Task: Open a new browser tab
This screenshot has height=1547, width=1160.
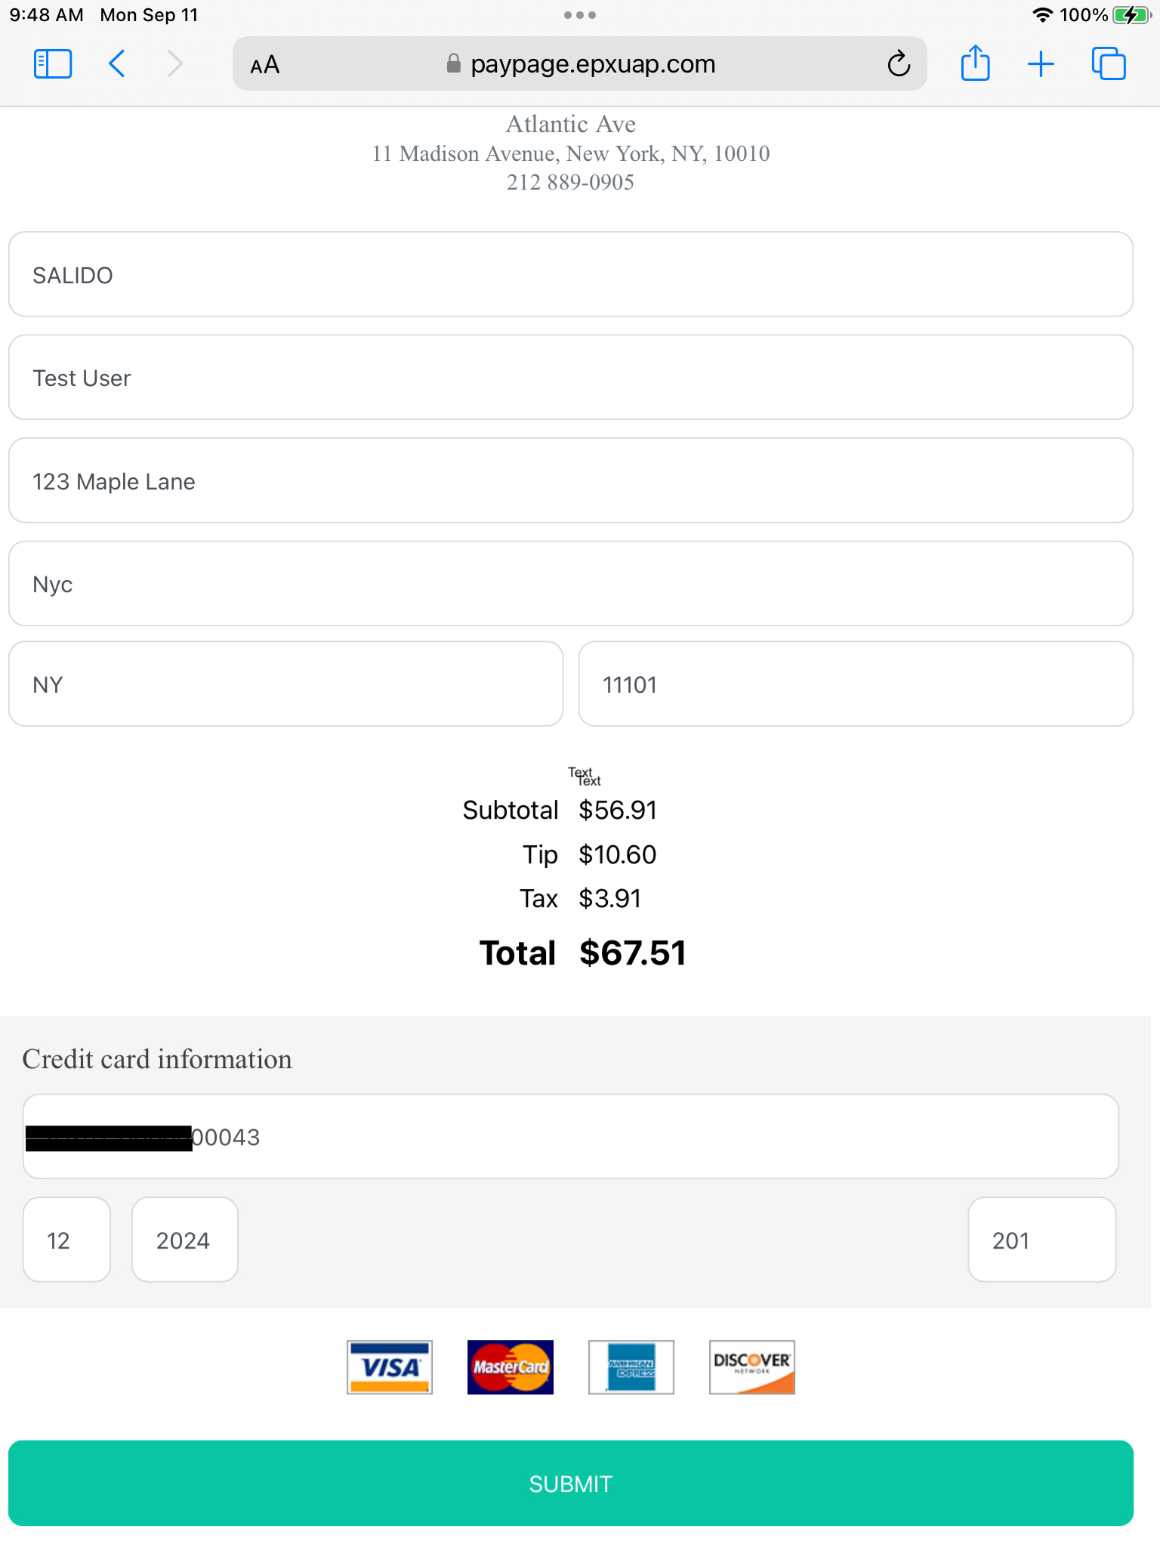Action: pos(1040,63)
